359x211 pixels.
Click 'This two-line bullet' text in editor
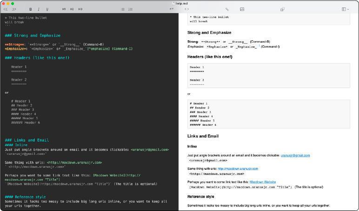click(x=28, y=18)
